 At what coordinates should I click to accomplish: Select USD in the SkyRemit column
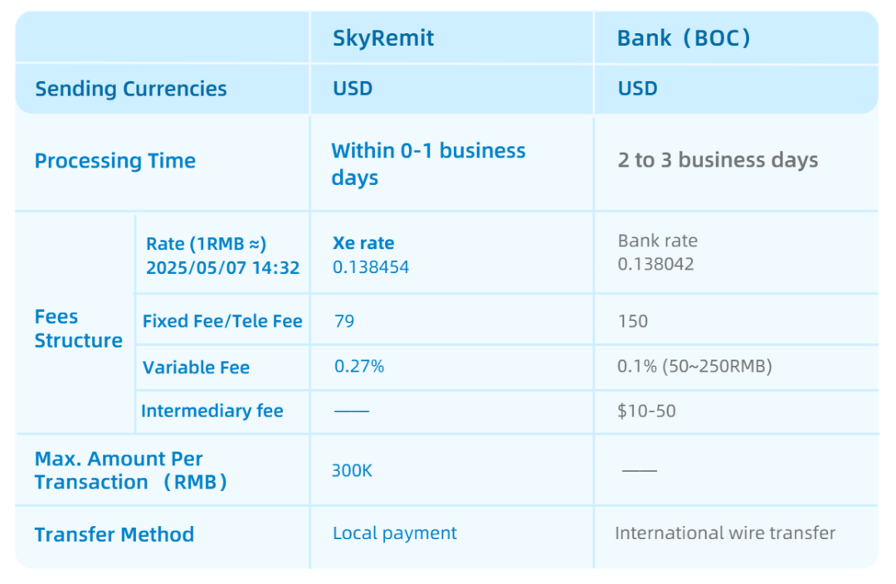pos(353,89)
